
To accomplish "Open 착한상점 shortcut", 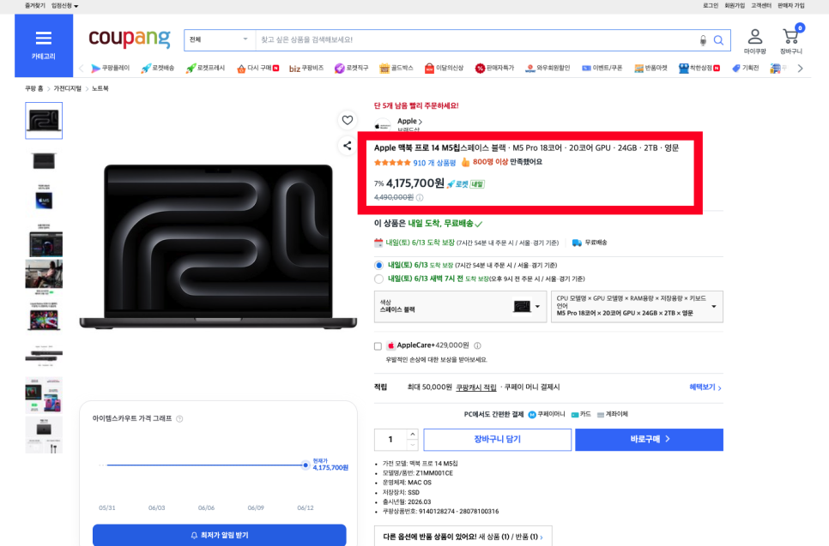I will tap(699, 68).
